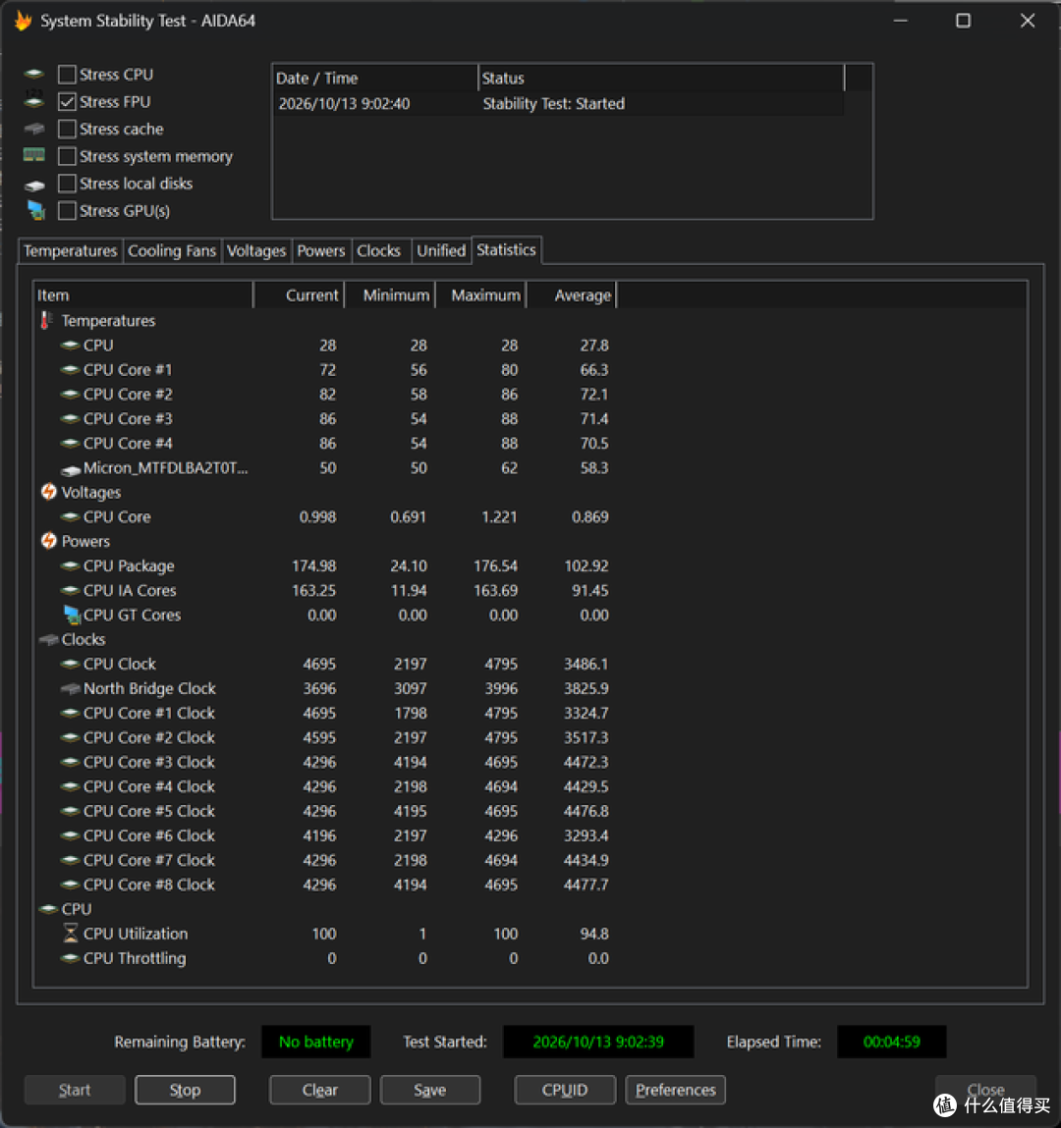Enable the Stress GPU(s) checkbox
1061x1128 pixels.
coord(67,211)
